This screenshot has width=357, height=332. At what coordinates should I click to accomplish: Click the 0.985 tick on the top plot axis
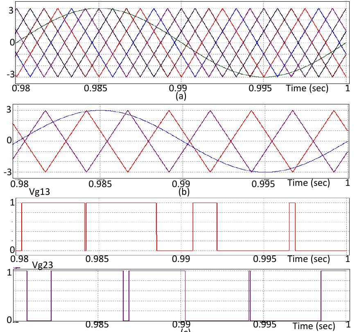point(98,88)
